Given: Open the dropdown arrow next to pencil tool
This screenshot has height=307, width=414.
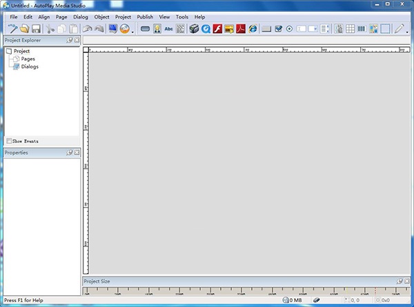Looking at the screenshot, I should coord(408,30).
